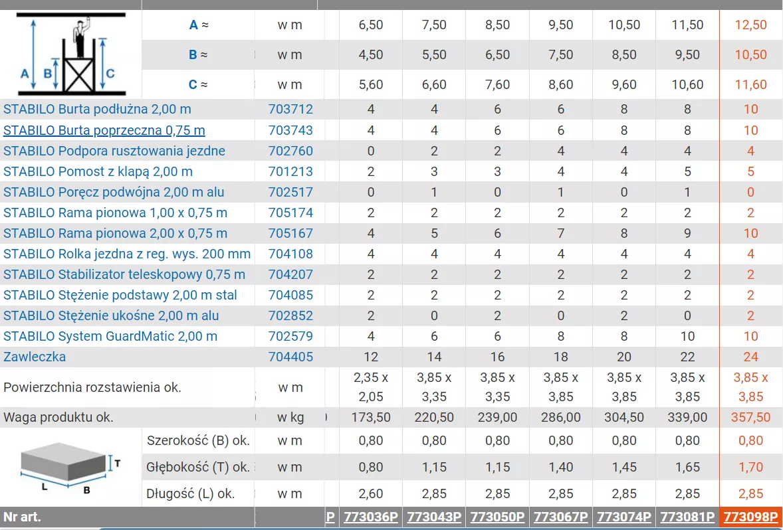Screen dimensions: 783x530
Task: Click the Powierzchnia rozstawienia ok. label
Action: tap(92, 387)
